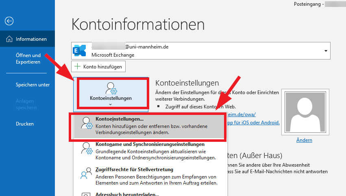Click the person-gear icon in Kontoeinstellungen button

(111, 88)
